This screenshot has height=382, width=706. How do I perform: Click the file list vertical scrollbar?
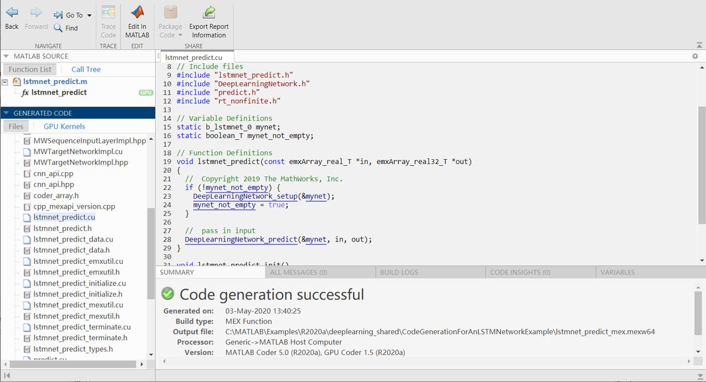point(151,253)
